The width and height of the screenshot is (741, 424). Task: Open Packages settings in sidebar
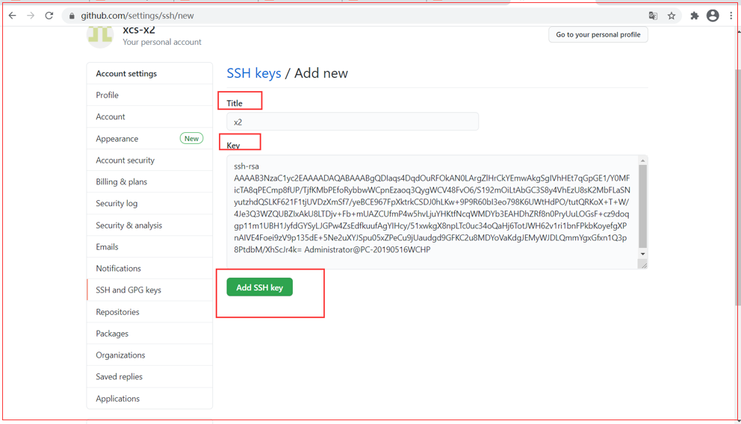[x=150, y=334]
